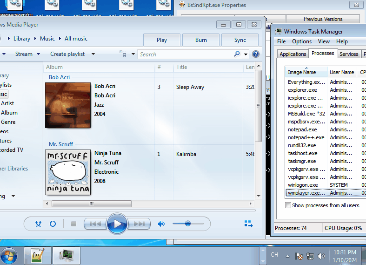Open Task Manager View menu
This screenshot has height=265, width=366.
click(x=324, y=41)
